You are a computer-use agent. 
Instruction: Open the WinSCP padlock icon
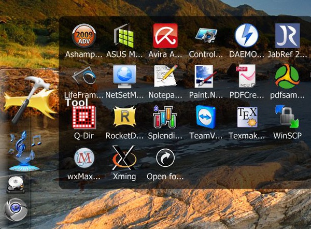tap(287, 117)
